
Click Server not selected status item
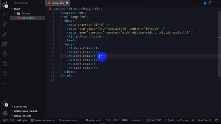[43, 120]
